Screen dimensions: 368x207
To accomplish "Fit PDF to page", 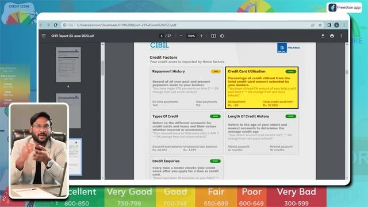I will (x=213, y=36).
